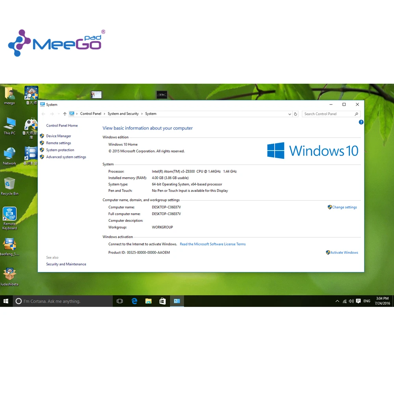Click the volume speaker tray icon
Viewport: 394px width, 394px height.
coord(351,301)
